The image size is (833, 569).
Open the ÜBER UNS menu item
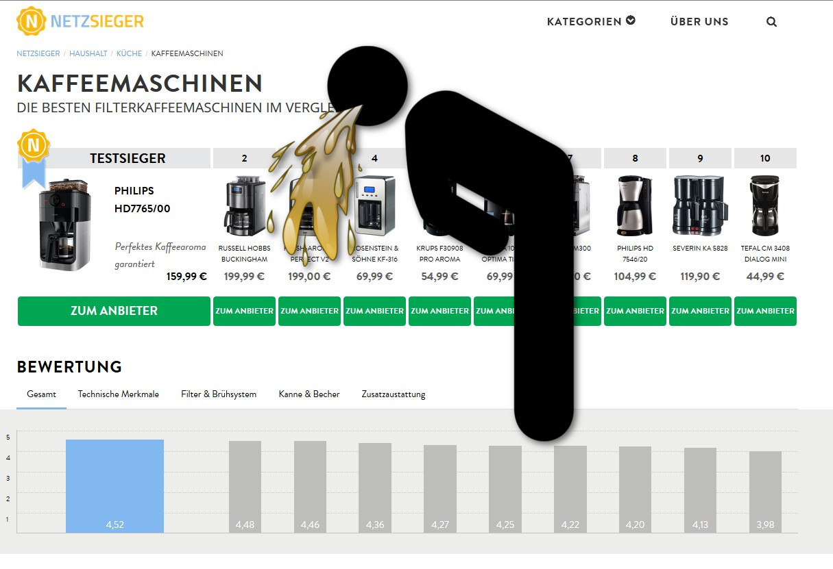tap(699, 21)
